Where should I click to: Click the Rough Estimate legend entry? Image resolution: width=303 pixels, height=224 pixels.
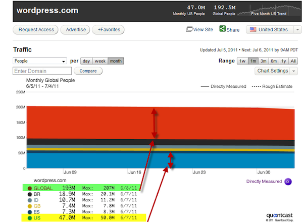[x=272, y=86]
